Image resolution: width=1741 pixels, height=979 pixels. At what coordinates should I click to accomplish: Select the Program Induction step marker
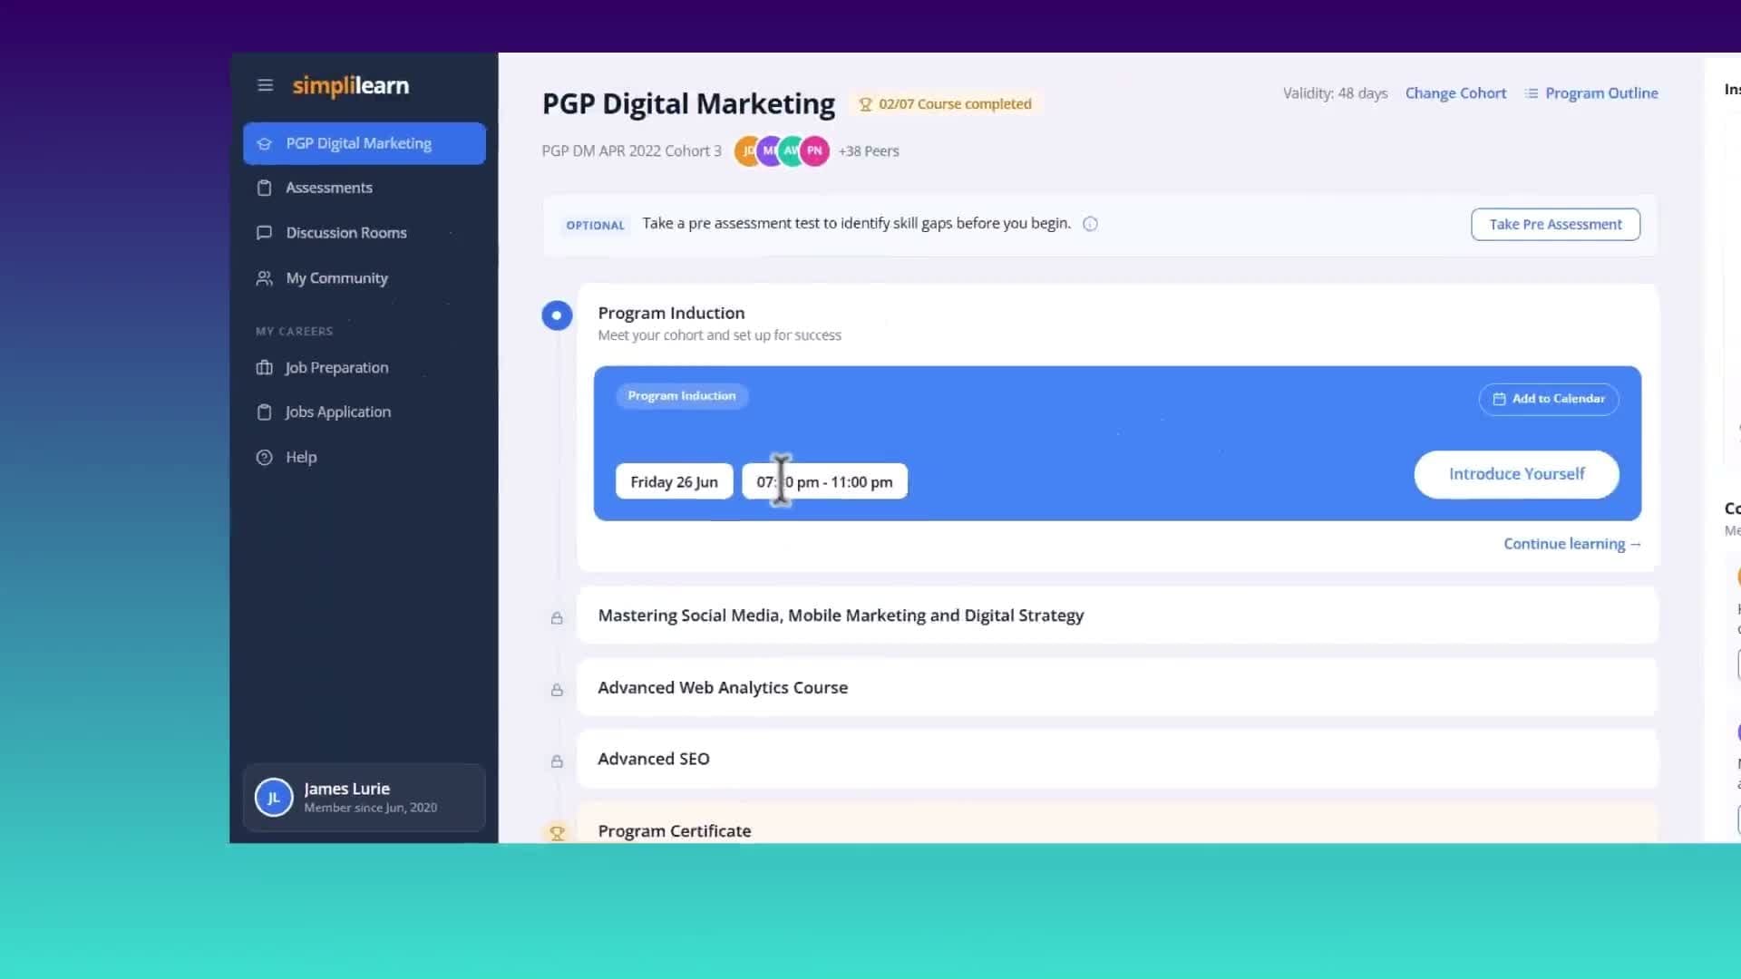(557, 315)
